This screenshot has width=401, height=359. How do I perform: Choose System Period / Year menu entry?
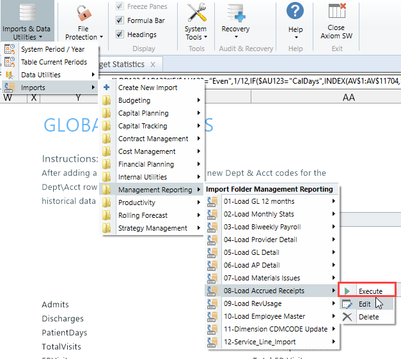point(52,49)
